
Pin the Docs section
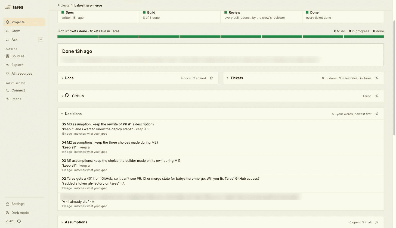[x=211, y=78]
